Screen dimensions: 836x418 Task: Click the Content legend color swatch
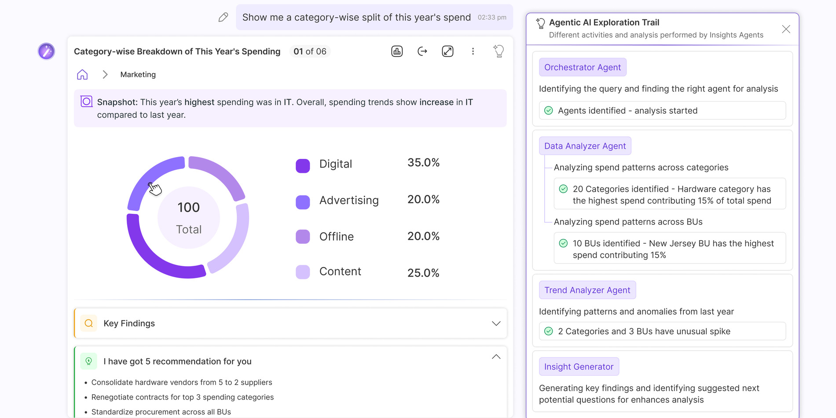303,272
